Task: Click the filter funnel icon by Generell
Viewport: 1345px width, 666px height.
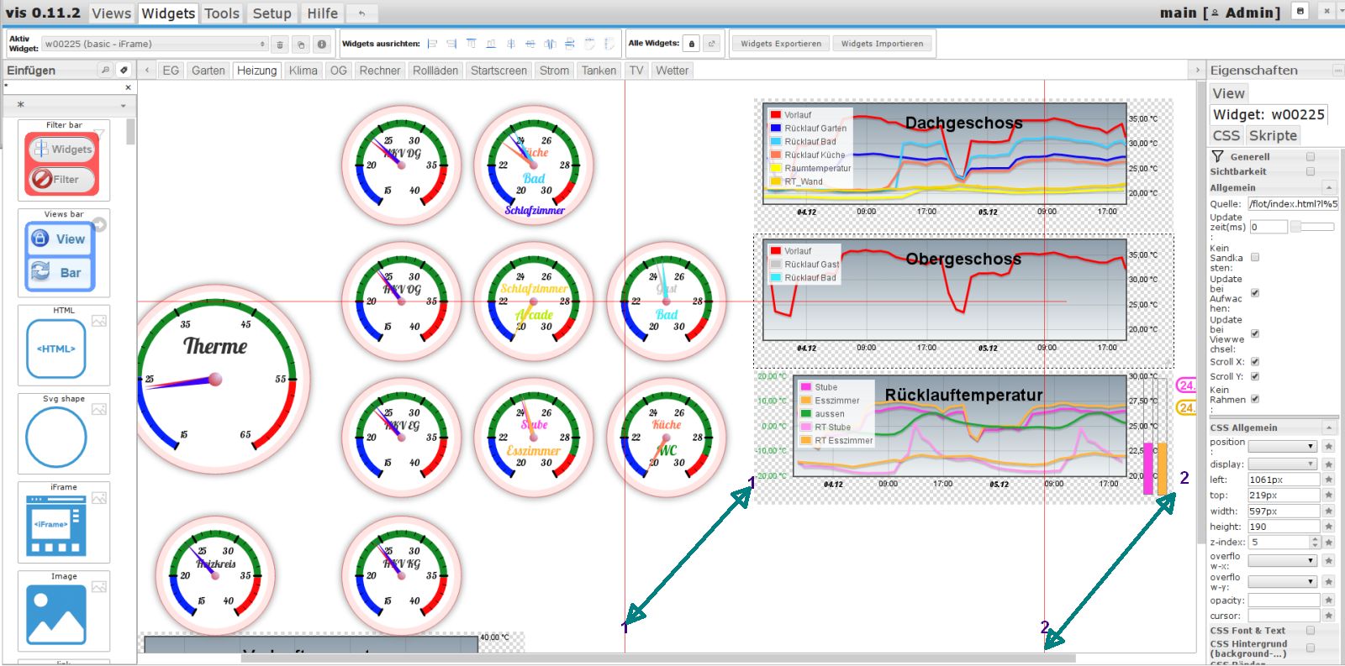Action: [x=1217, y=156]
